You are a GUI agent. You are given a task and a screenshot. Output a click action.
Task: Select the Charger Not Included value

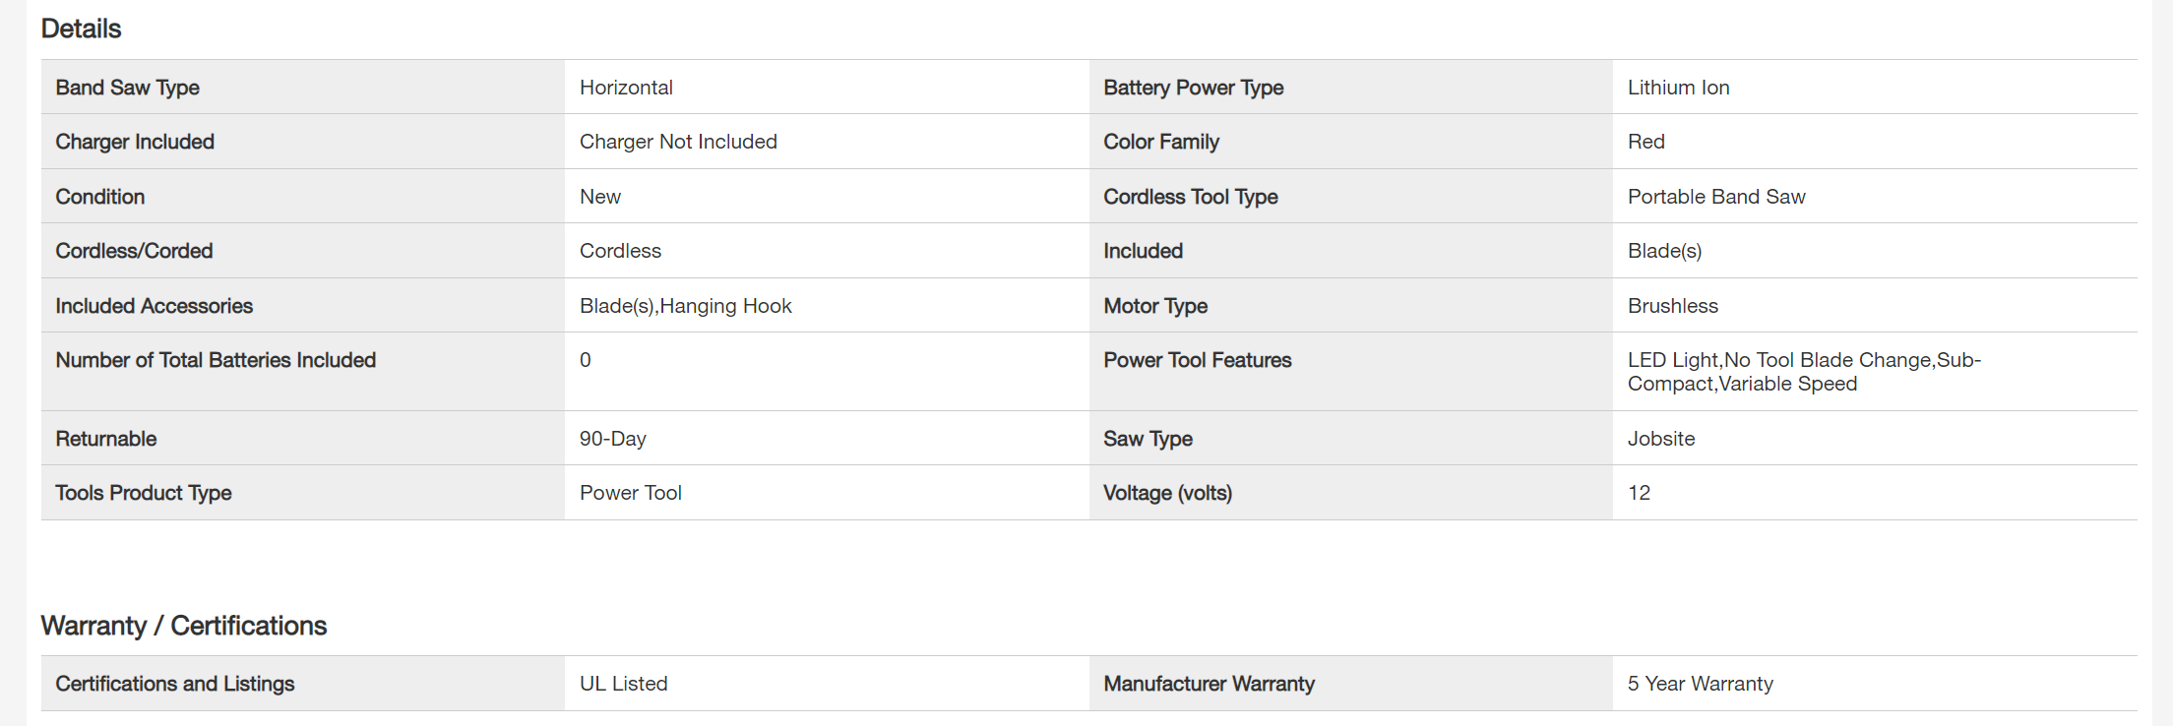678,142
